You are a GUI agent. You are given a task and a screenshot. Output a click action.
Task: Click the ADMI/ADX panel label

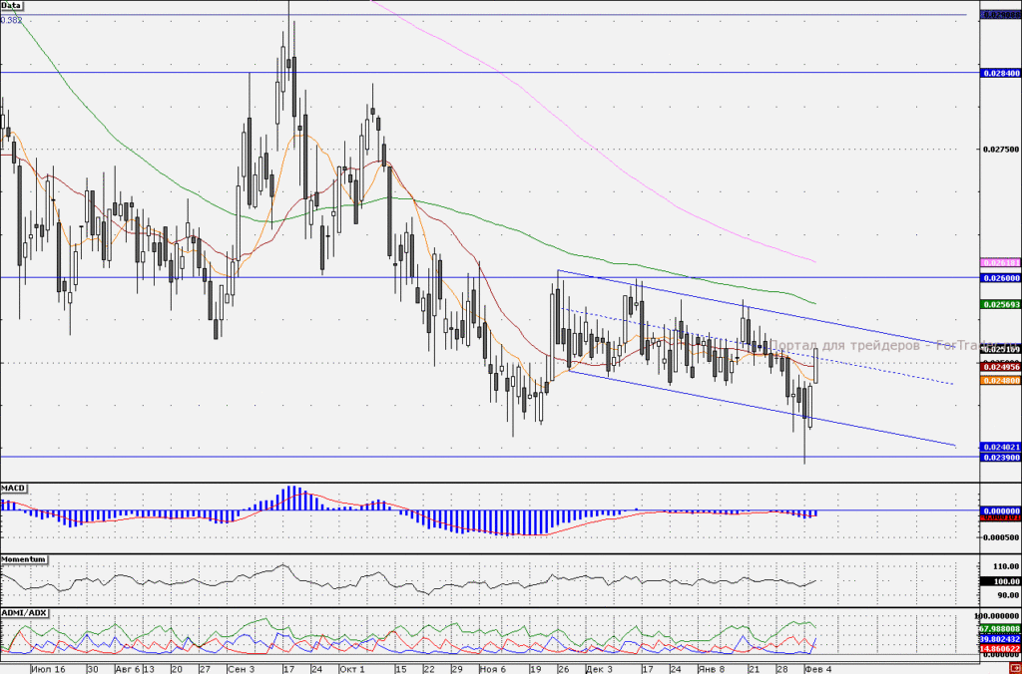point(25,613)
